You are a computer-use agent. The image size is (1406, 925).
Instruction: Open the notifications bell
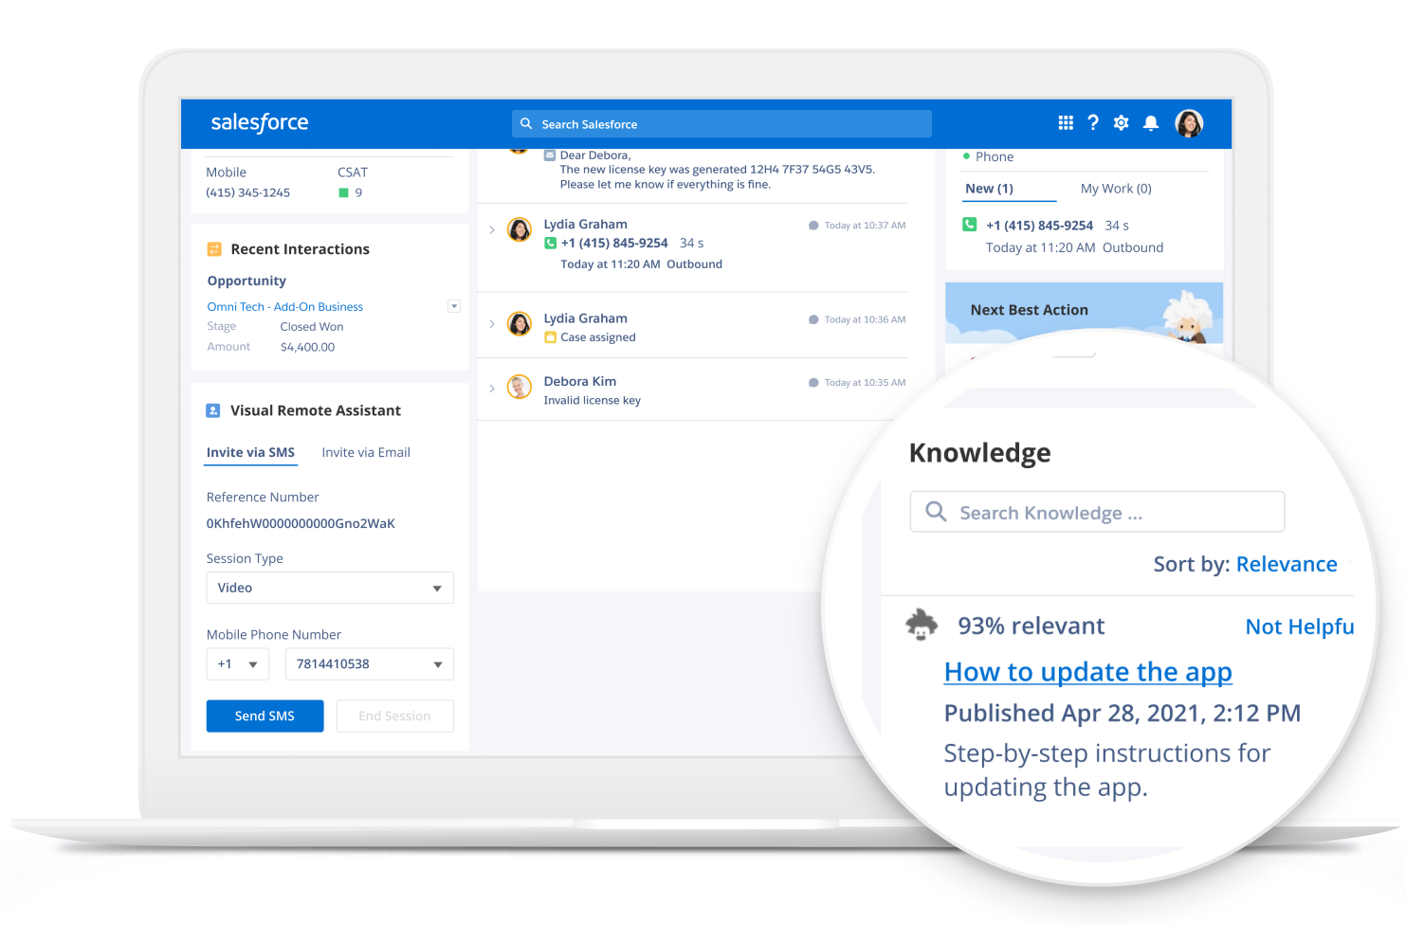[1150, 123]
